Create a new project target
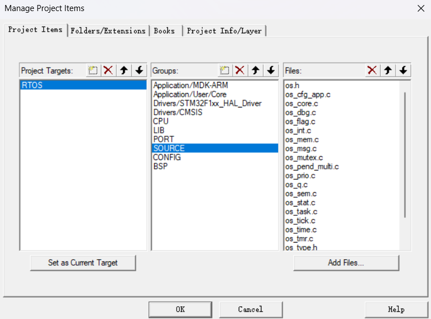431x319 pixels. coord(93,70)
